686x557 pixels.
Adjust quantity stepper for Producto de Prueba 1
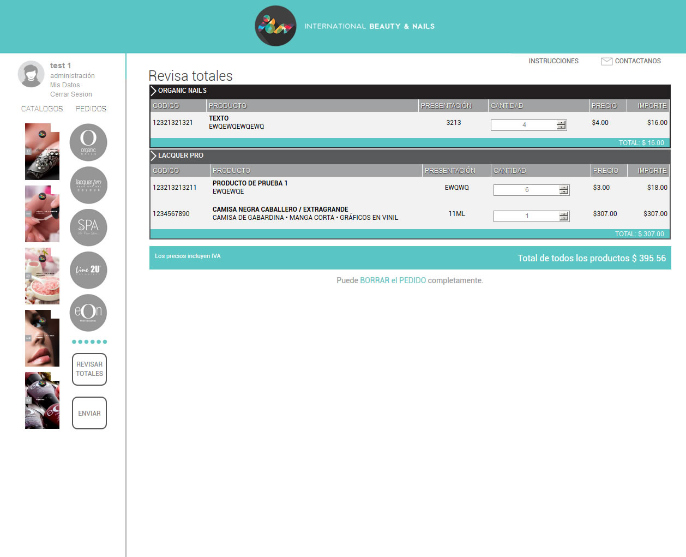[564, 190]
